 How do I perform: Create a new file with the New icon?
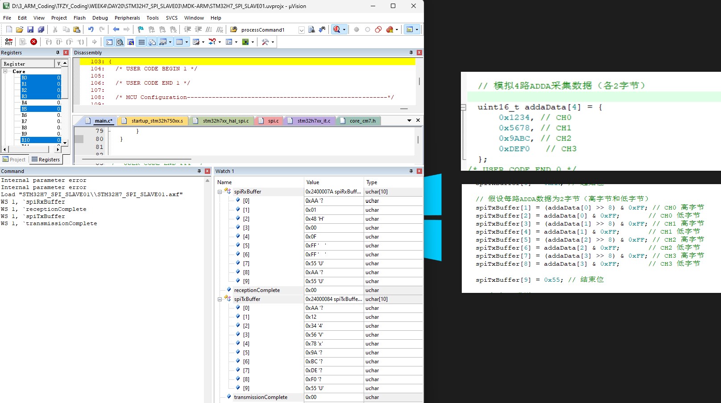point(9,29)
